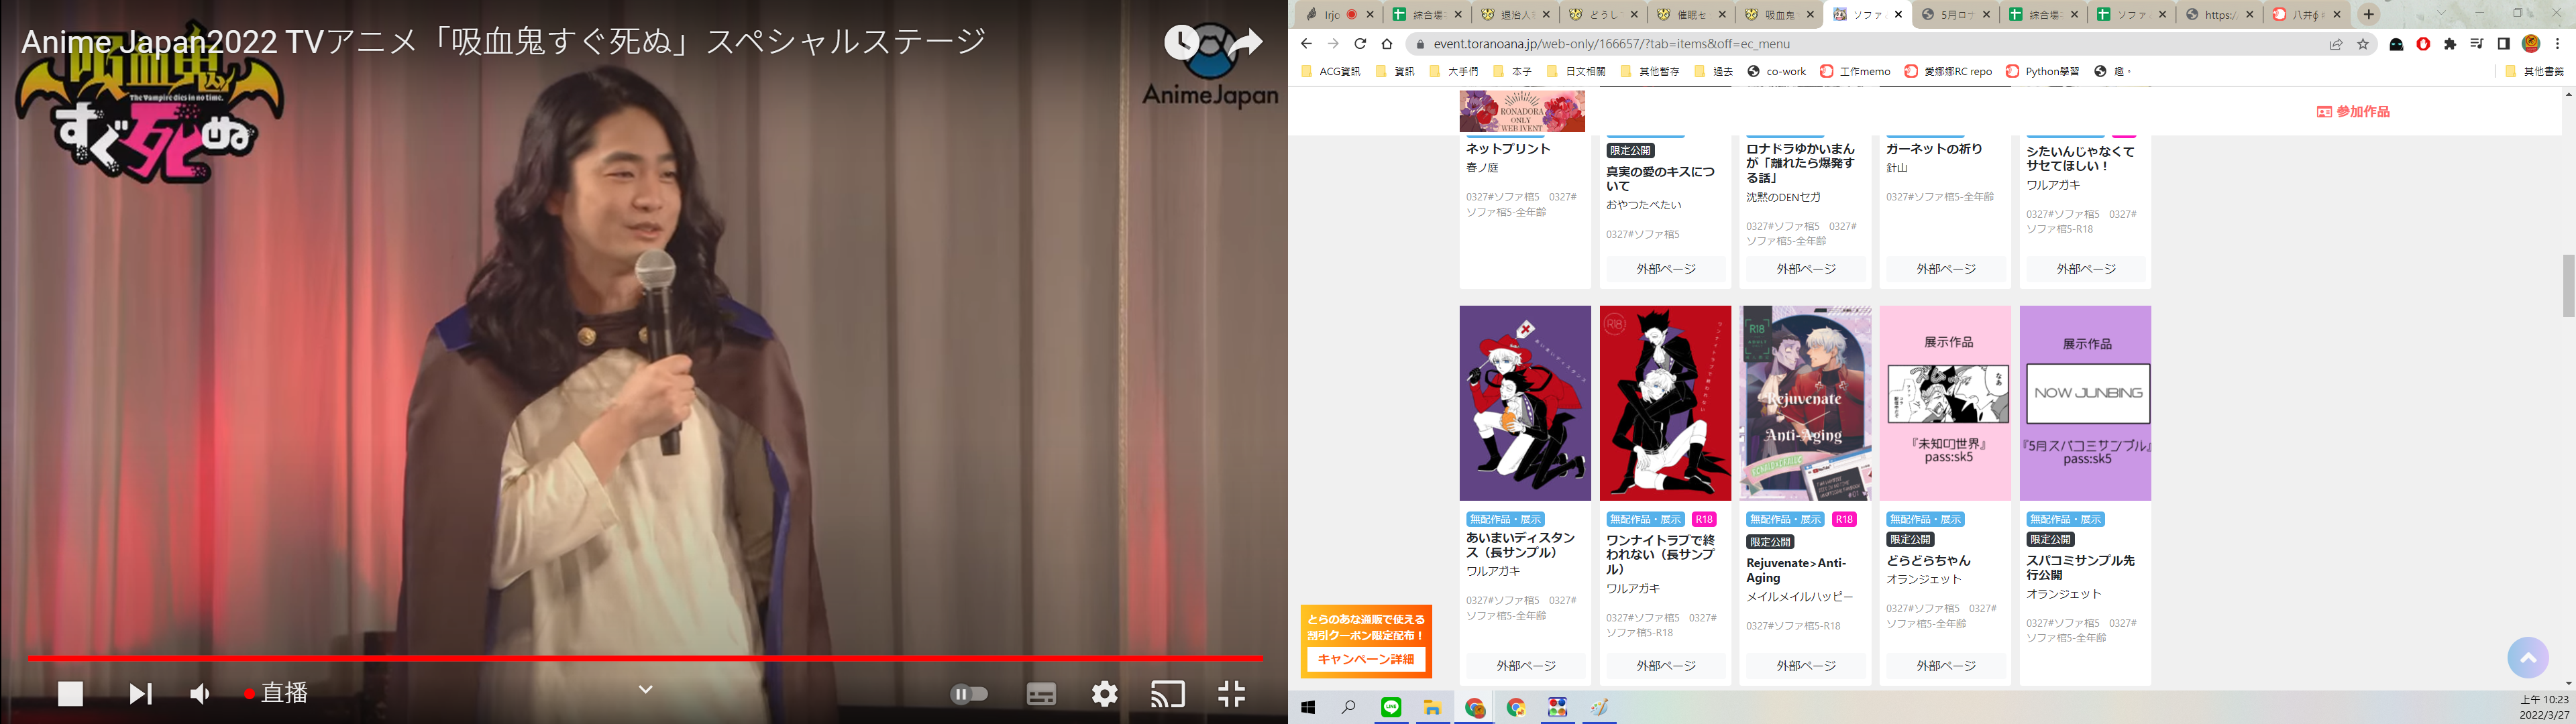Viewport: 2576px width, 724px height.
Task: Open LINE from the taskbar
Action: [x=1391, y=708]
